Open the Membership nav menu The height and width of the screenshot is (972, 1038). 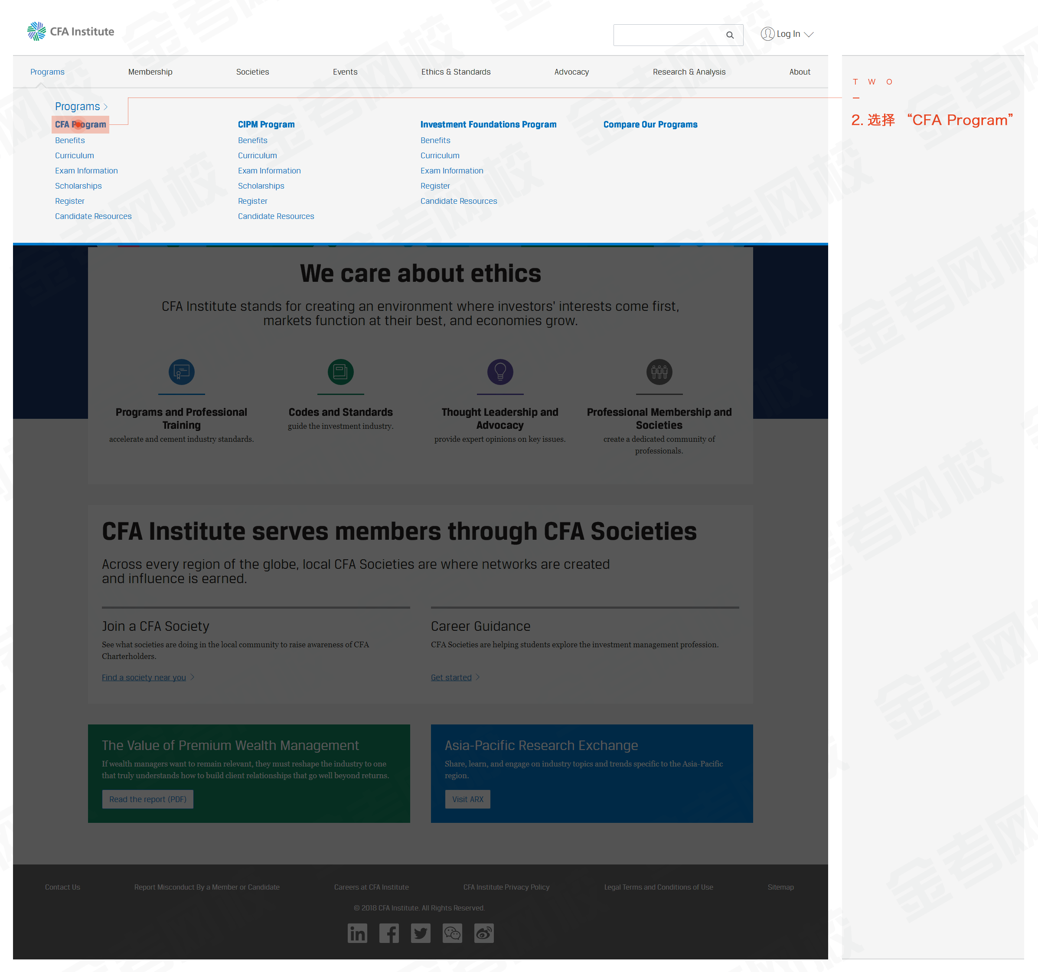pyautogui.click(x=150, y=72)
